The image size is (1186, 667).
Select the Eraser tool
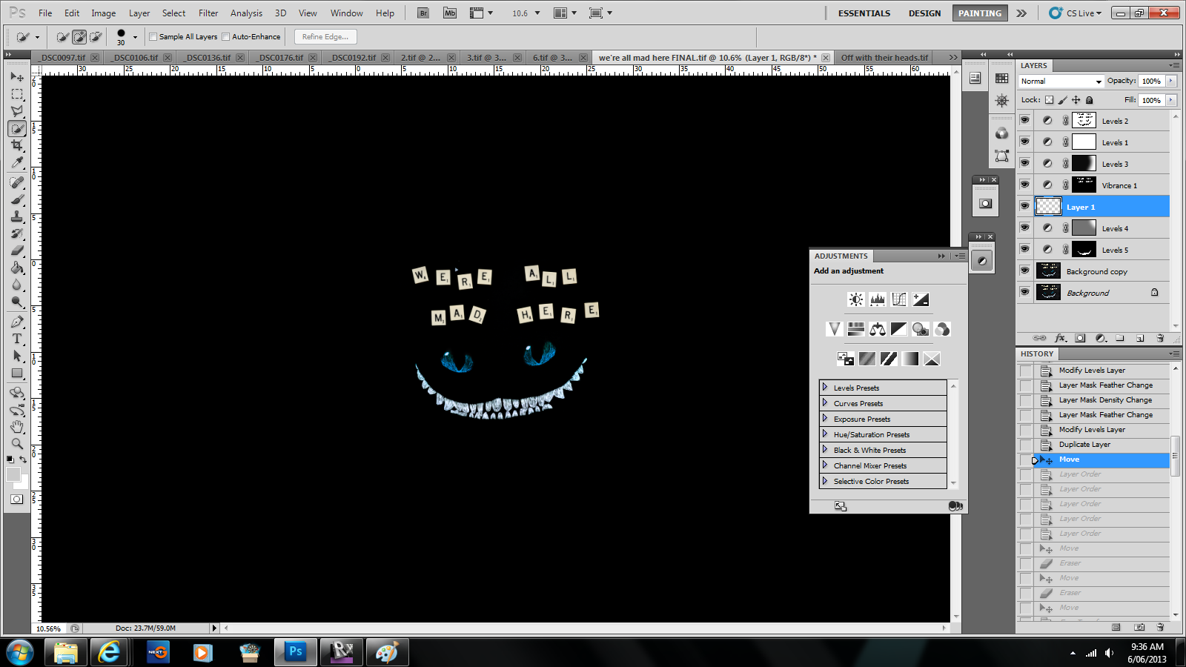coord(17,250)
